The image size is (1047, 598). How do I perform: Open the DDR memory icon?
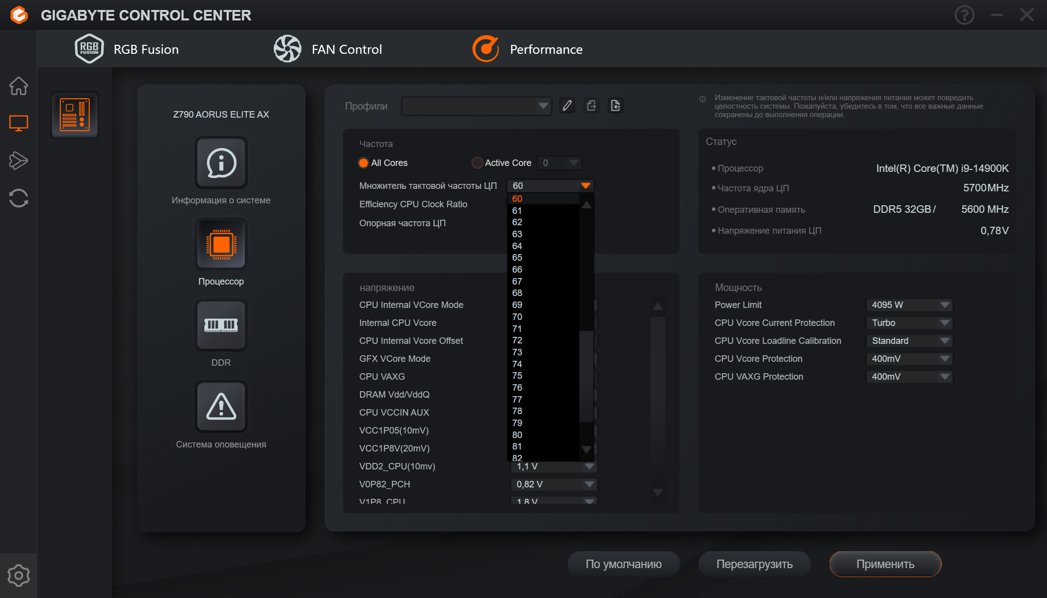pyautogui.click(x=221, y=325)
